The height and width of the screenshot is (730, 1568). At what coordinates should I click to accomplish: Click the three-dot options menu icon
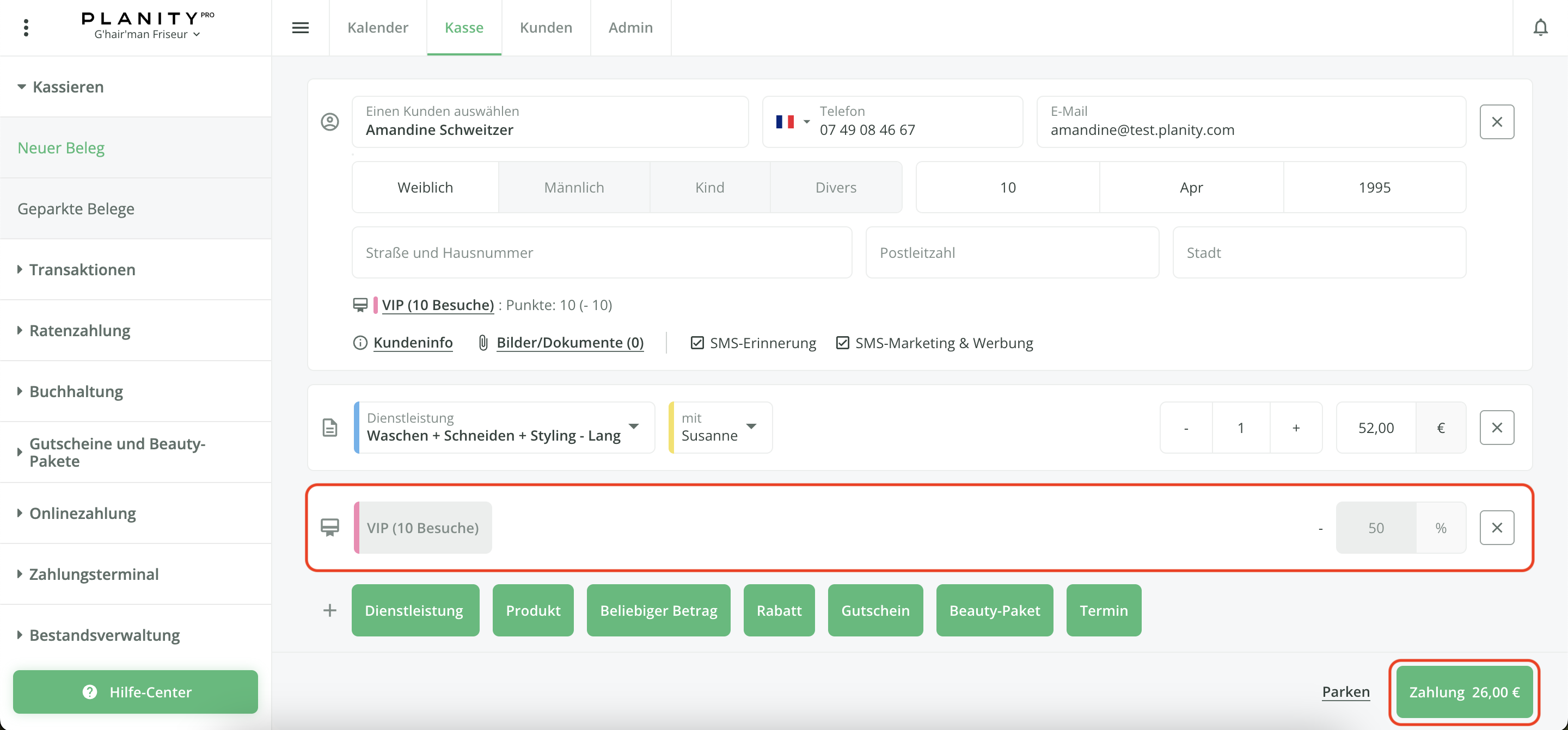[x=26, y=27]
